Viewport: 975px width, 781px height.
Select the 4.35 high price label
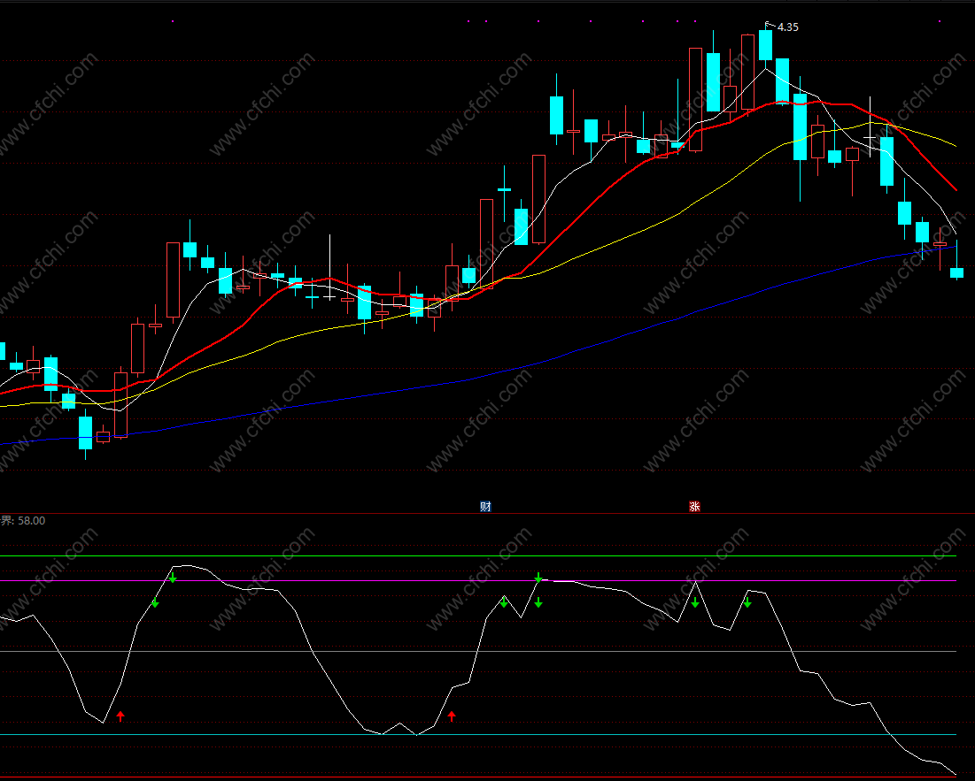click(788, 27)
